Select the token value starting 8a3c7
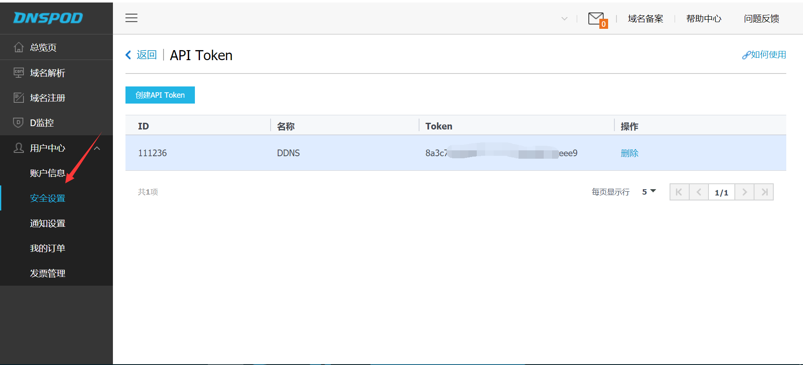Image resolution: width=803 pixels, height=365 pixels. [x=501, y=153]
